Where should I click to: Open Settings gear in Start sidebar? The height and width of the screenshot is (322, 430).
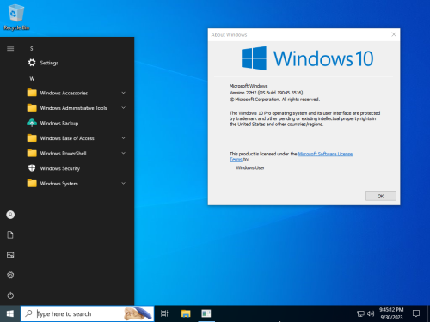pos(10,275)
